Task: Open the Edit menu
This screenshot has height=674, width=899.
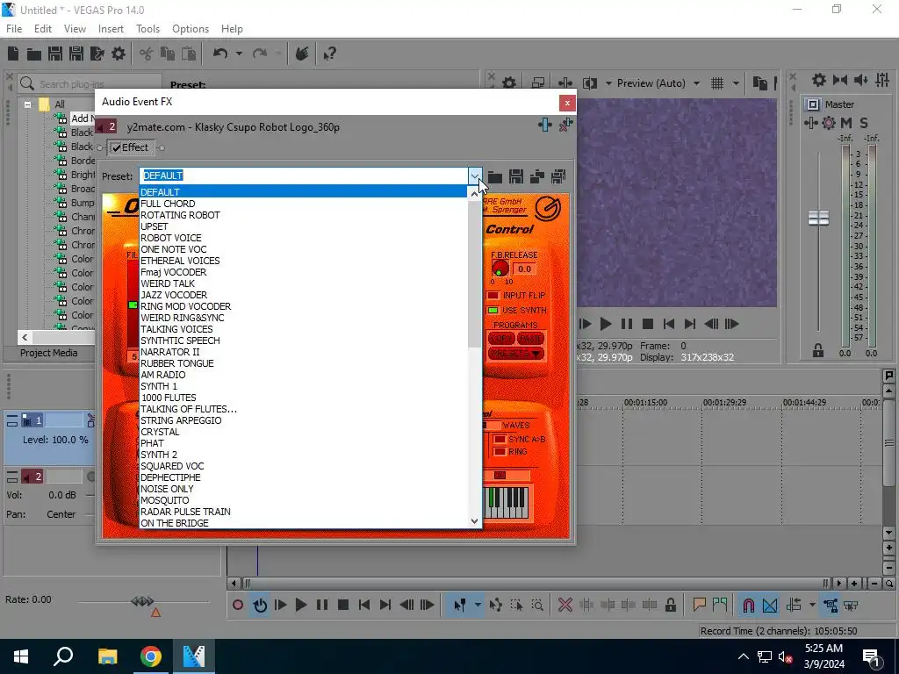Action: 43,29
